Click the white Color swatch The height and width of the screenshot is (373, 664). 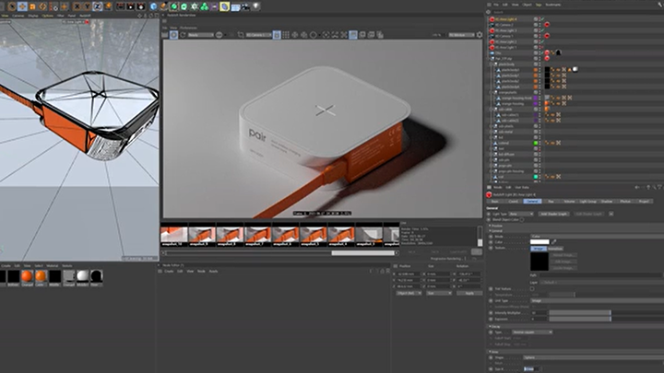[539, 242]
